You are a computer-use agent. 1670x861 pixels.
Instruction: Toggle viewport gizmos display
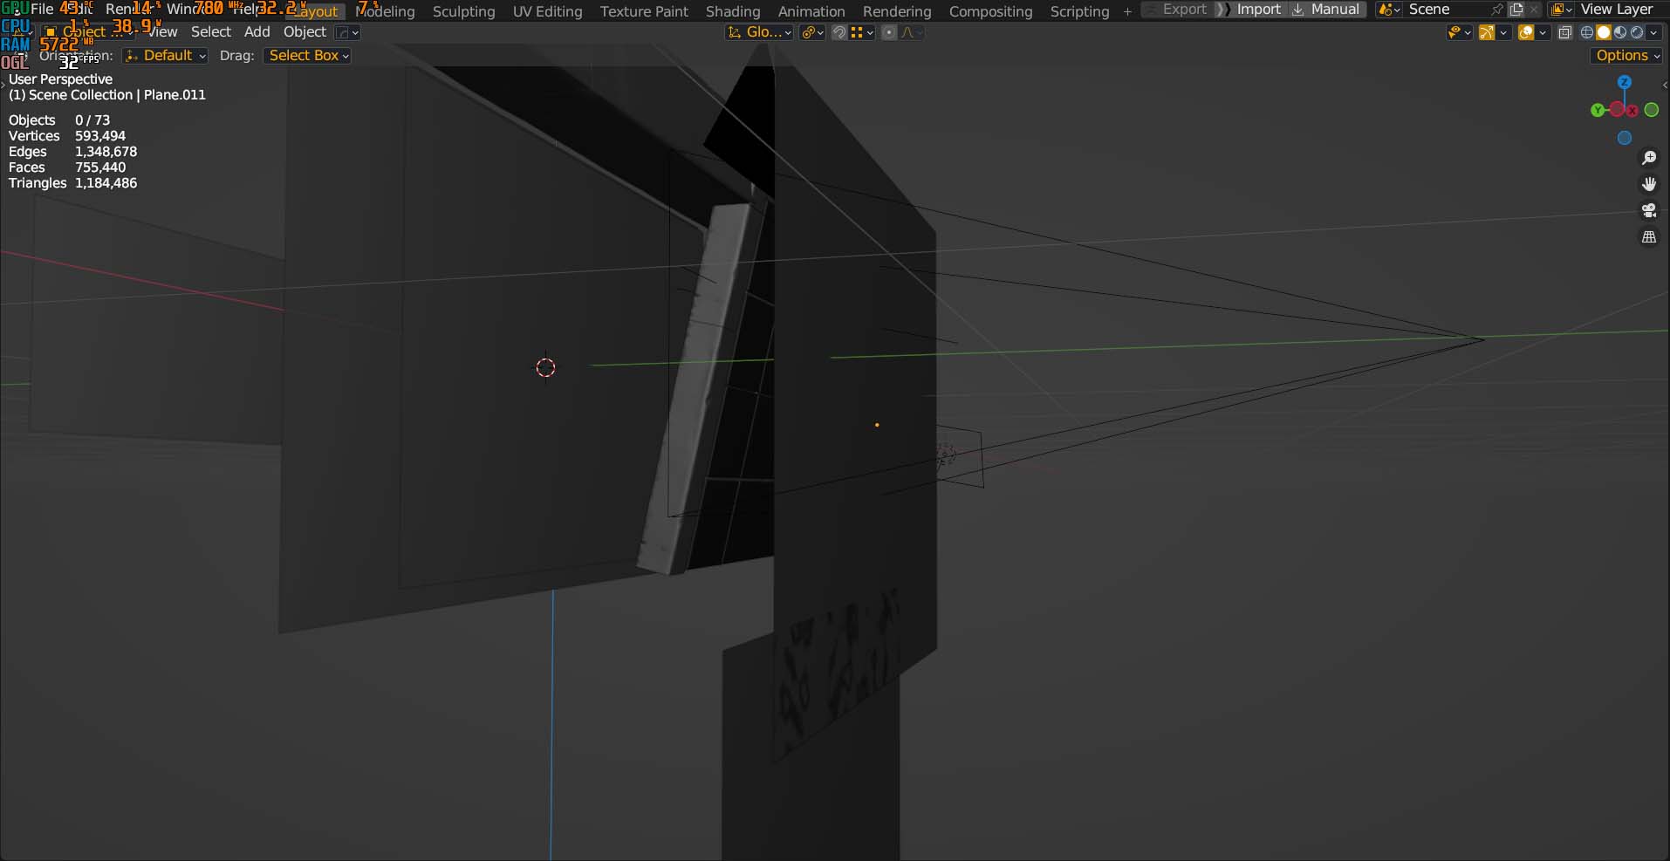coord(1487,32)
